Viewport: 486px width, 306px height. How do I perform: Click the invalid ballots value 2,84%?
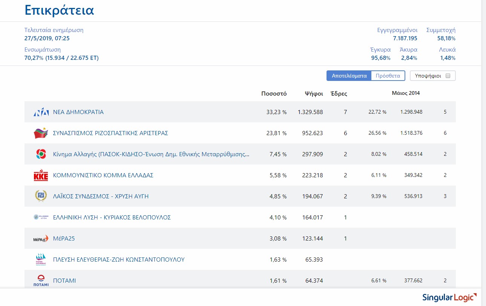coord(409,58)
